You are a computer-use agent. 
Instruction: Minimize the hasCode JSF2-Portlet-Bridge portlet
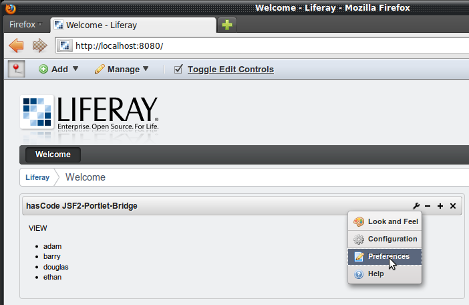point(428,206)
